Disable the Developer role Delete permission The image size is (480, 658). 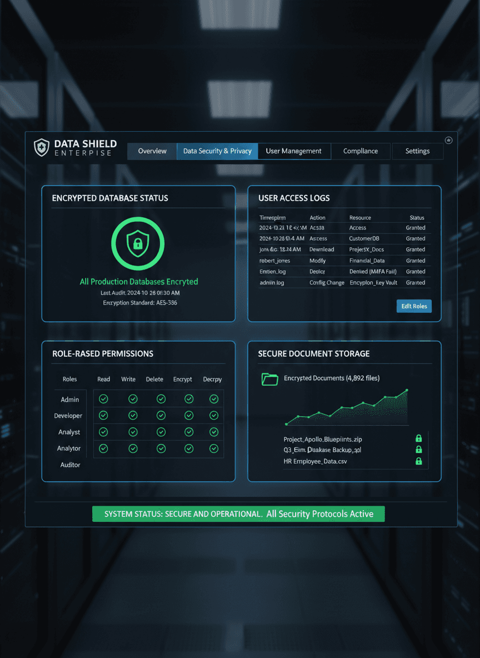(161, 415)
